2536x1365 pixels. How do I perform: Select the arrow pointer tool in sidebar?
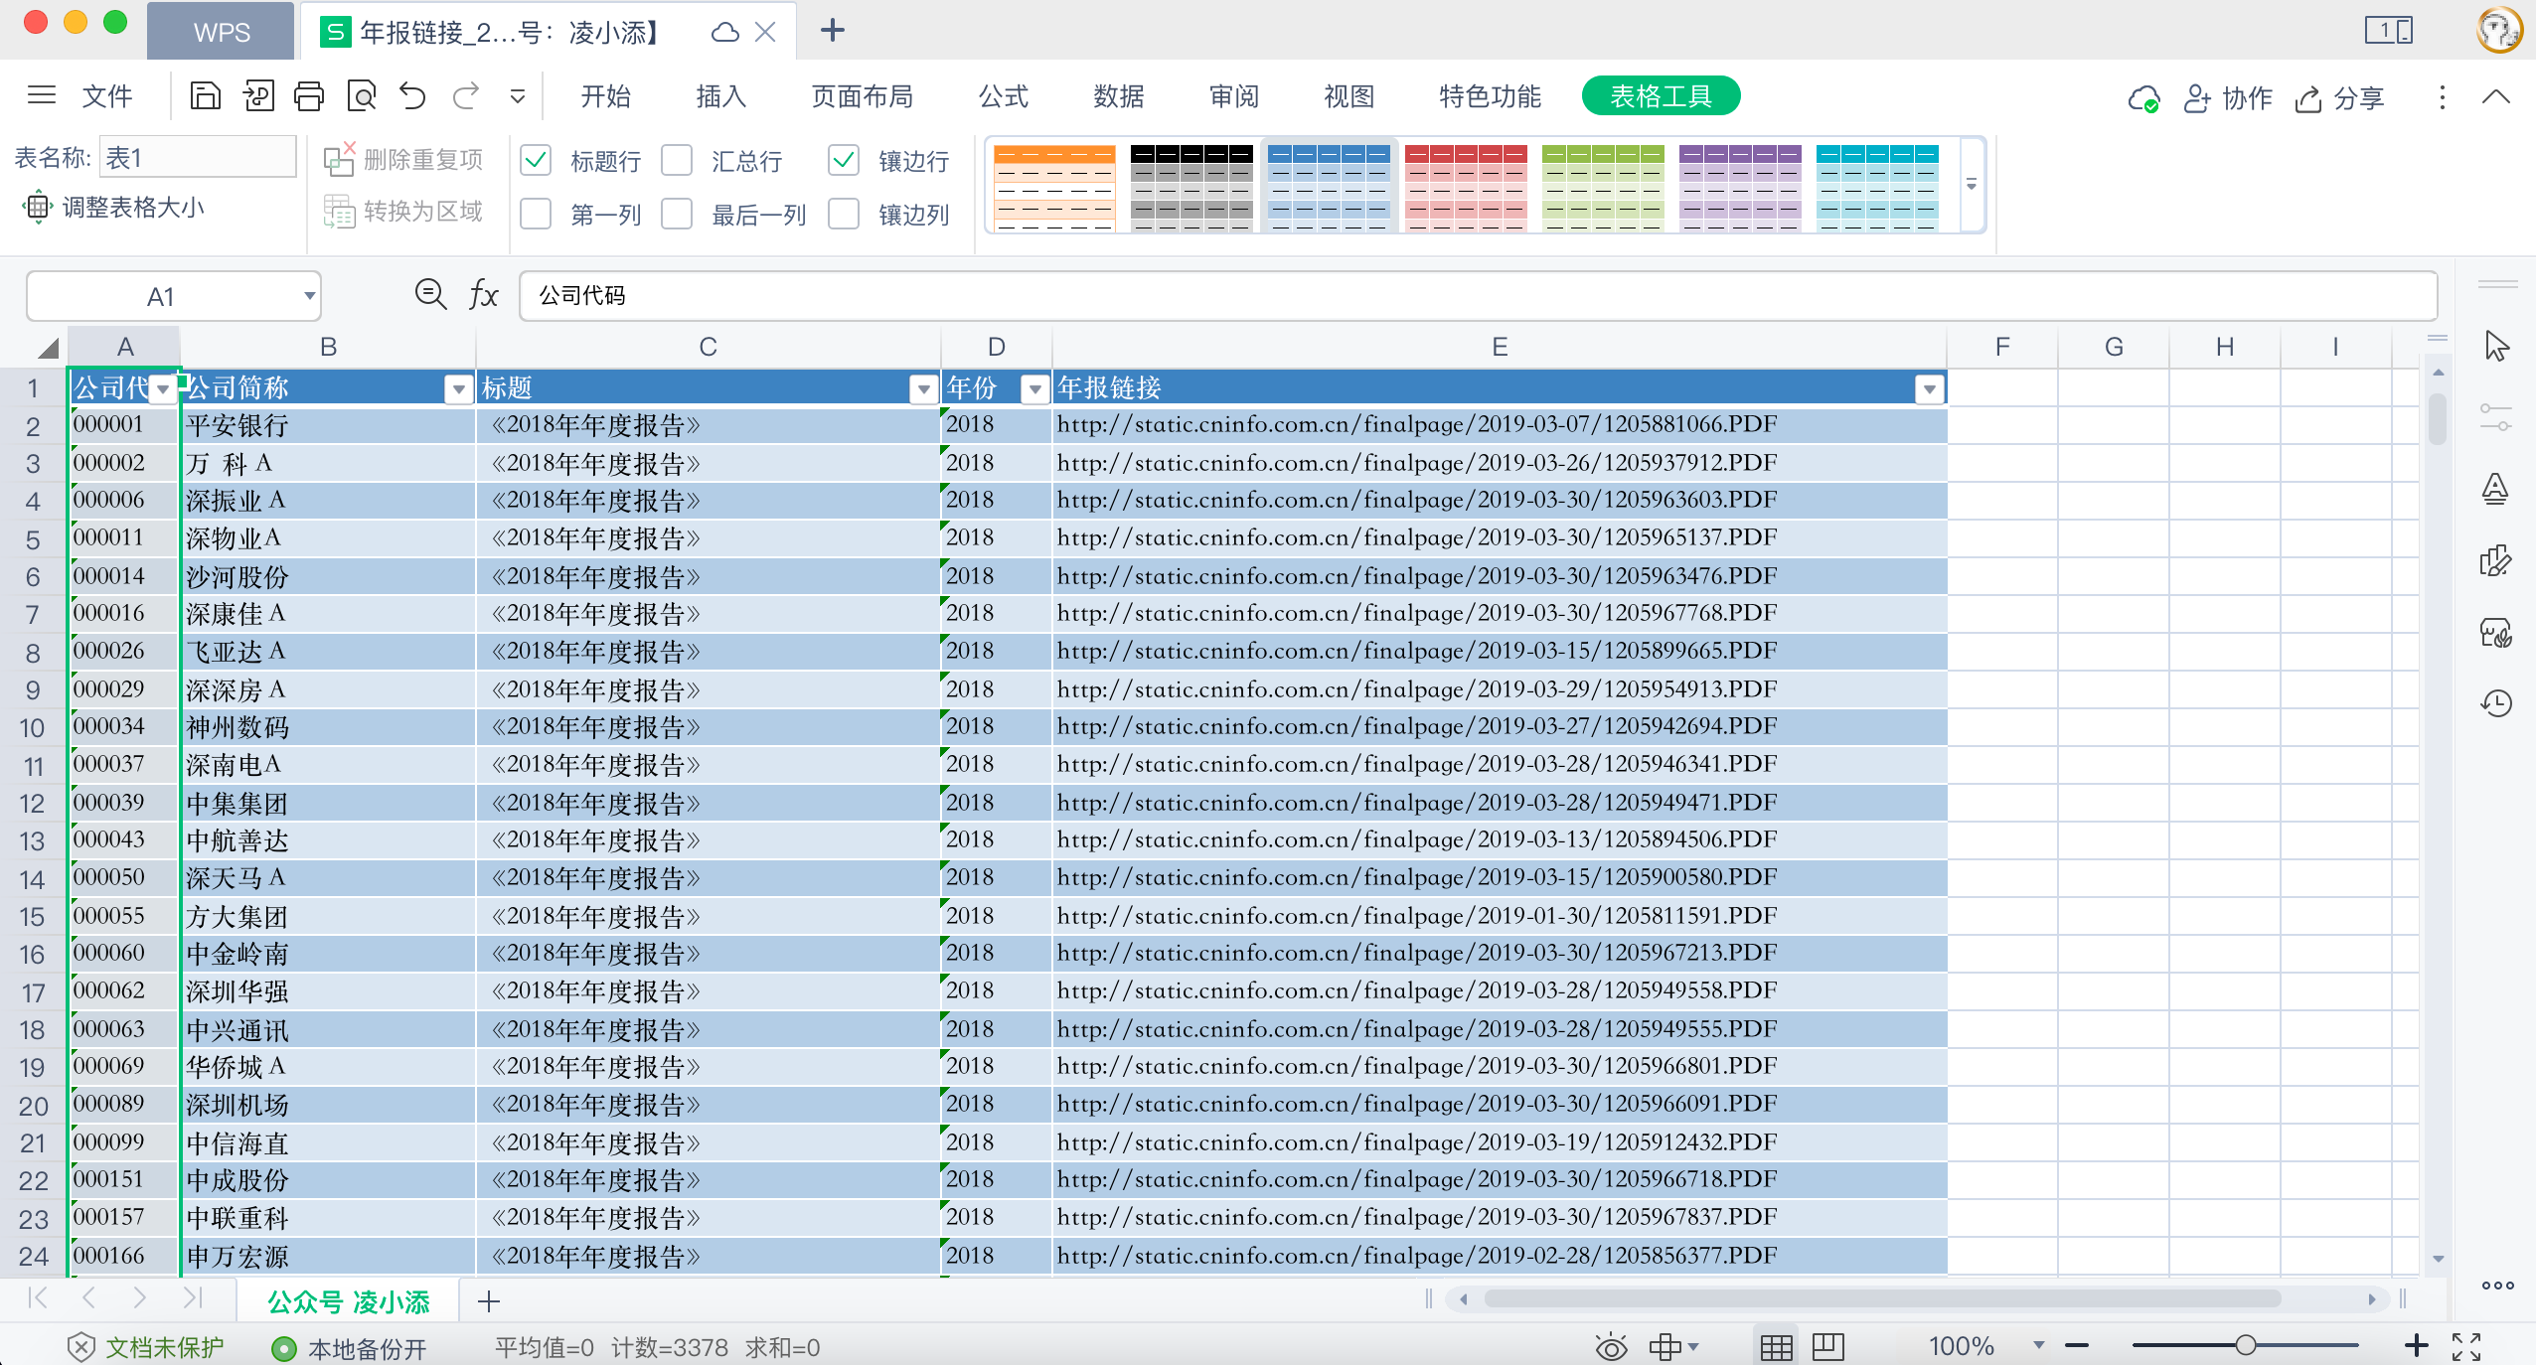coord(2496,346)
